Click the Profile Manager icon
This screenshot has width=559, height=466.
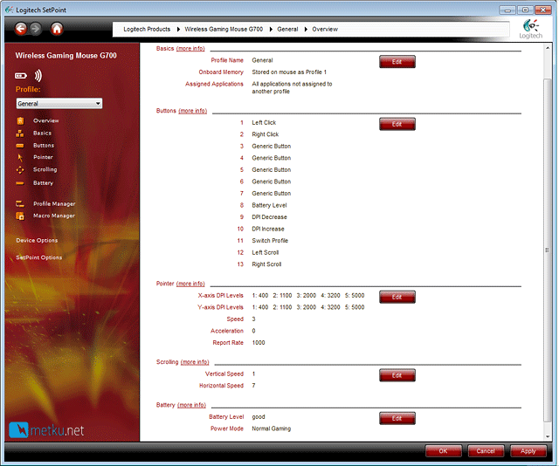(20, 204)
